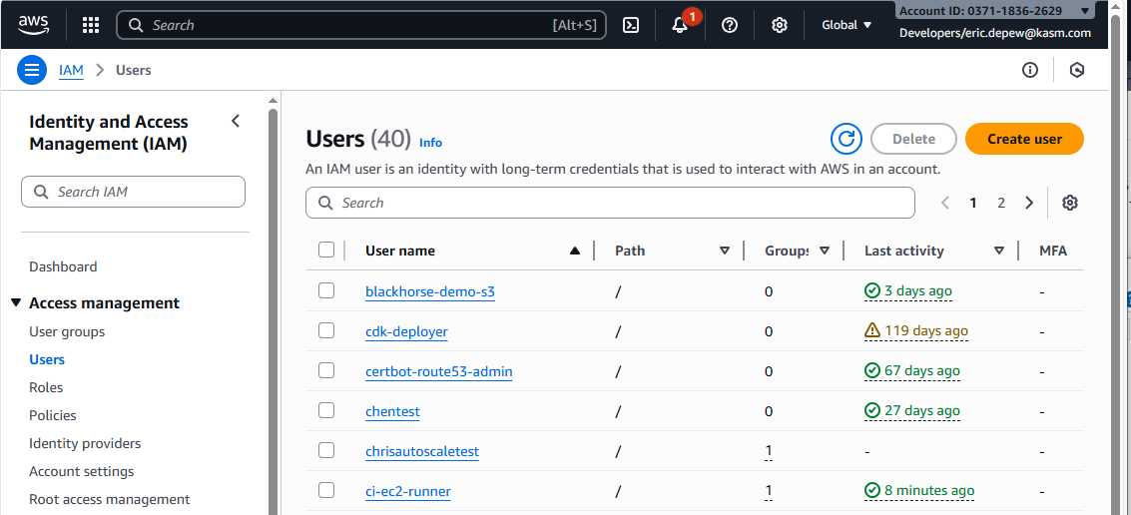Open table preferences gear icon
The image size is (1131, 515).
click(x=1070, y=203)
